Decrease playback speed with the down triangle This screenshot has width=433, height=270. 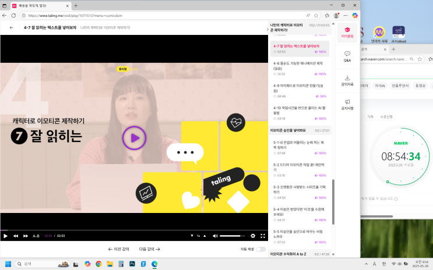[x=192, y=236]
